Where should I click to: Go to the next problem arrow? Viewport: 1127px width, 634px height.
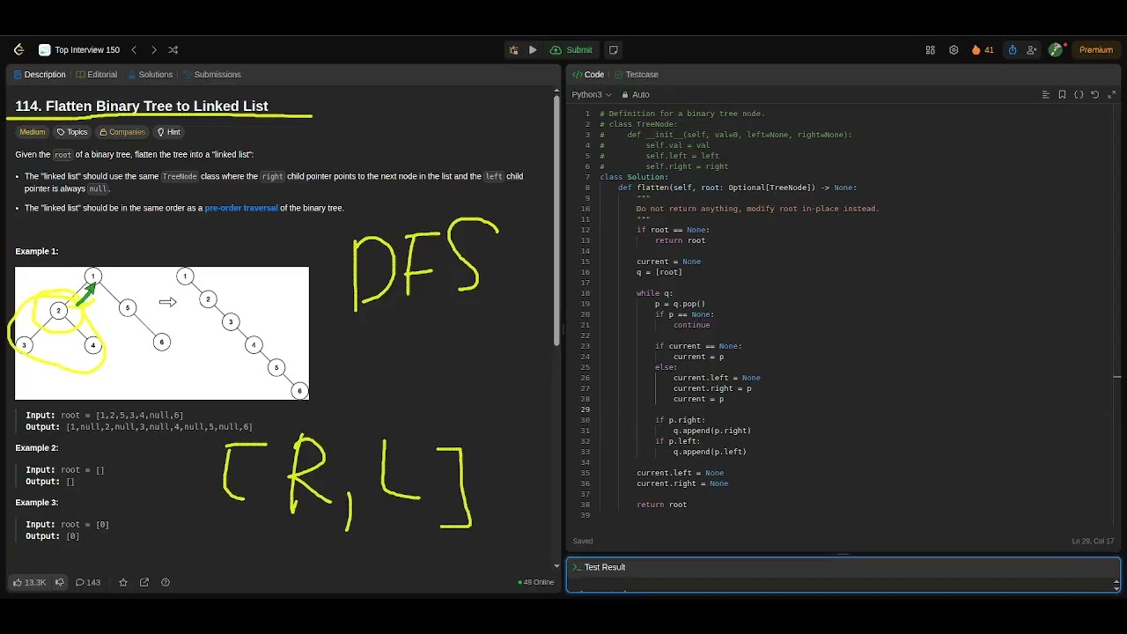coord(153,50)
